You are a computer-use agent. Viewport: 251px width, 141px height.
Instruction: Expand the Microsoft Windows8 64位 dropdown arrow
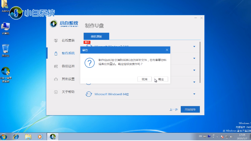[x=194, y=94]
